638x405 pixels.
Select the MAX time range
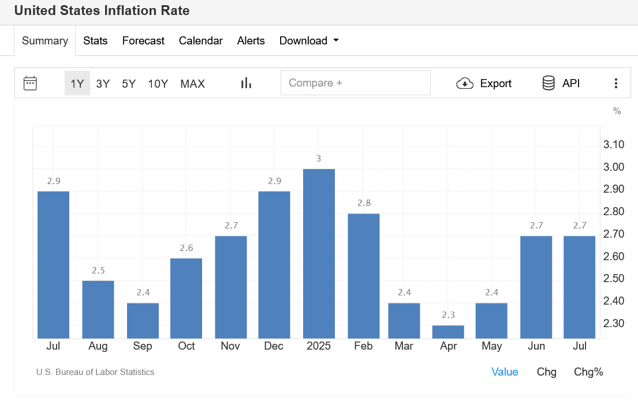pyautogui.click(x=192, y=84)
